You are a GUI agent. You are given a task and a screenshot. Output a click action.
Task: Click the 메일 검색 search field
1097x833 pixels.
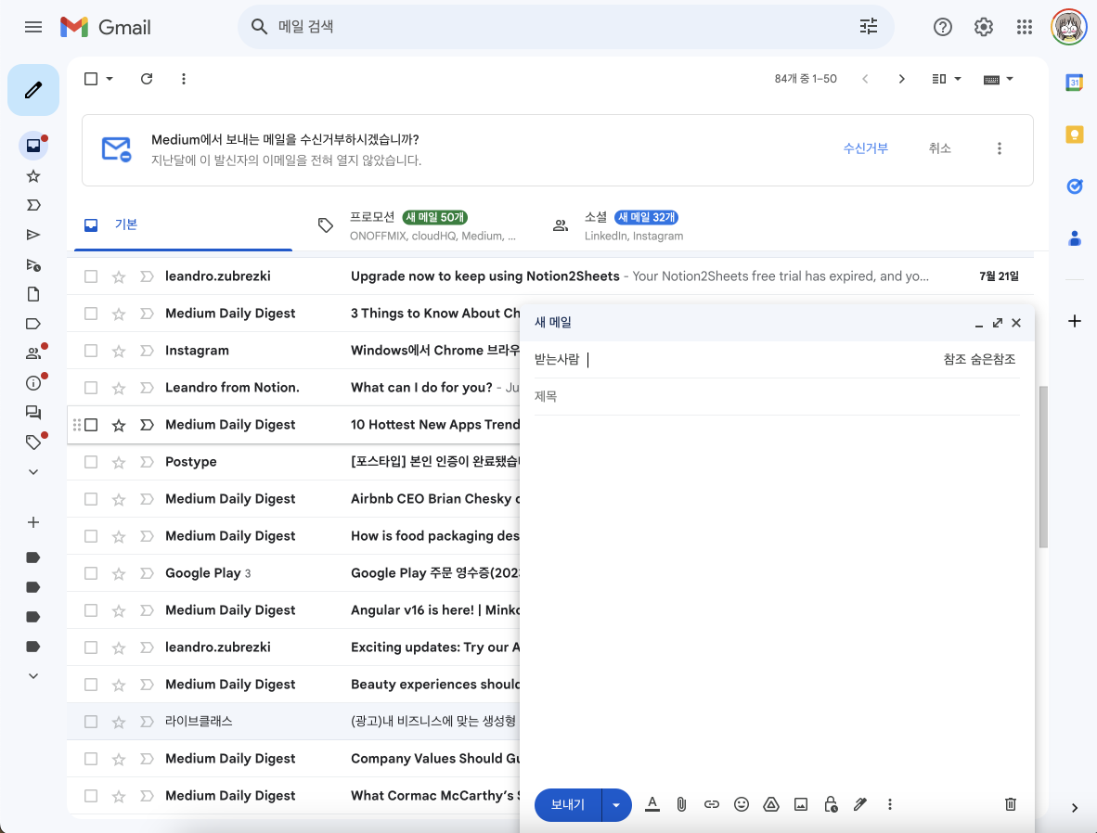tap(565, 27)
